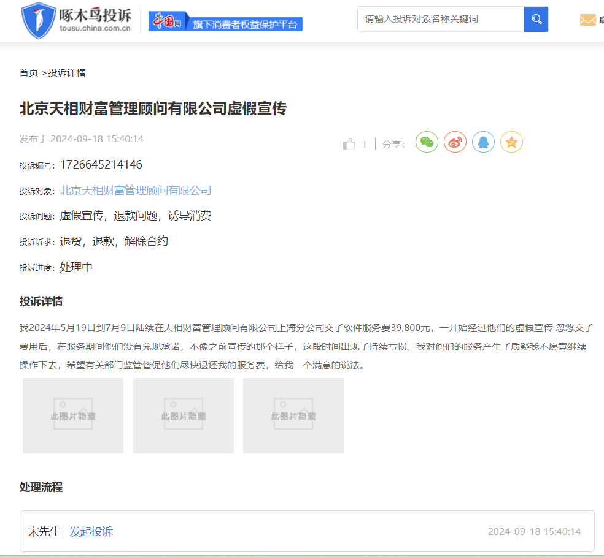604x557 pixels.
Task: Open the second hidden image thumbnail
Action: (x=184, y=415)
